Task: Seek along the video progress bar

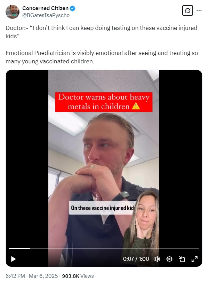Action: [x=104, y=249]
